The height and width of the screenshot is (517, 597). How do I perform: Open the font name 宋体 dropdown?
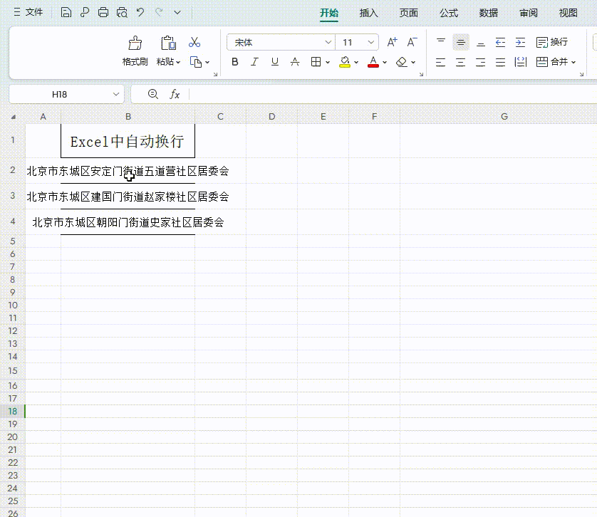point(328,42)
